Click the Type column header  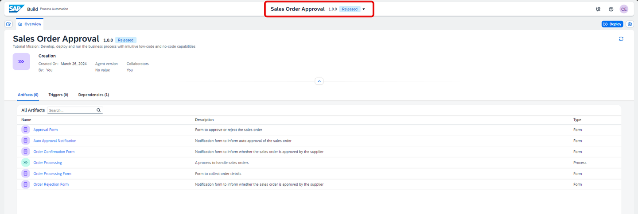point(577,120)
